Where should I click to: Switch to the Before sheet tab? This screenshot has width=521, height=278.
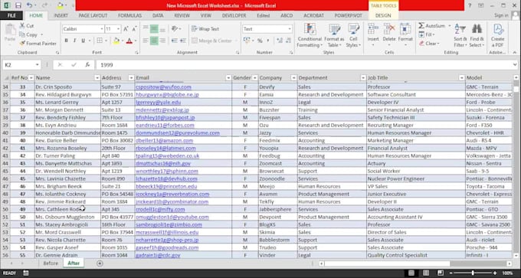(x=51, y=263)
